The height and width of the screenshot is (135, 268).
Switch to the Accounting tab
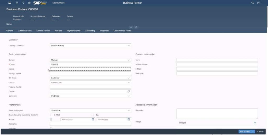(90, 31)
